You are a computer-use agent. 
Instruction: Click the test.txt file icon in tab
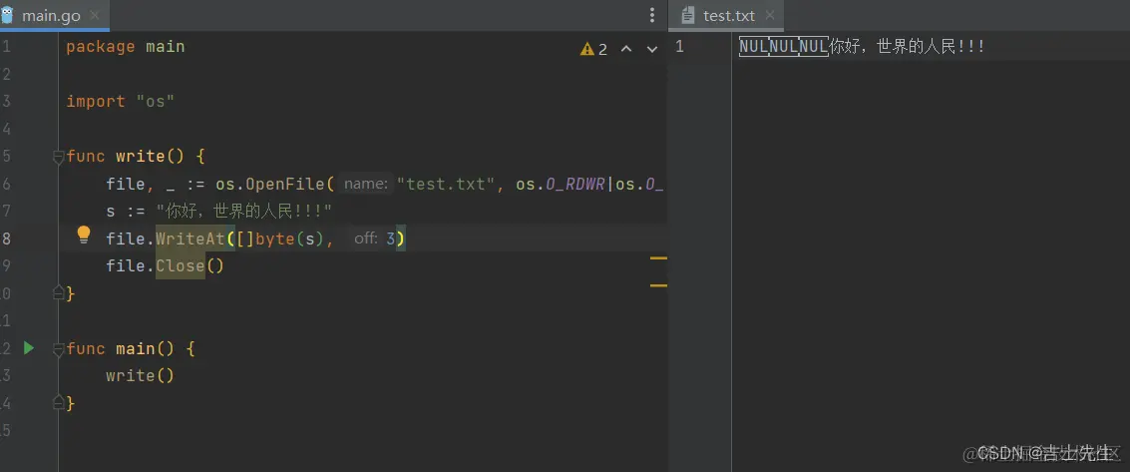click(x=688, y=15)
